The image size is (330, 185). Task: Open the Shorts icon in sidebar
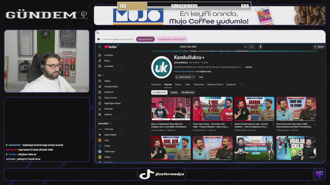(x=100, y=61)
